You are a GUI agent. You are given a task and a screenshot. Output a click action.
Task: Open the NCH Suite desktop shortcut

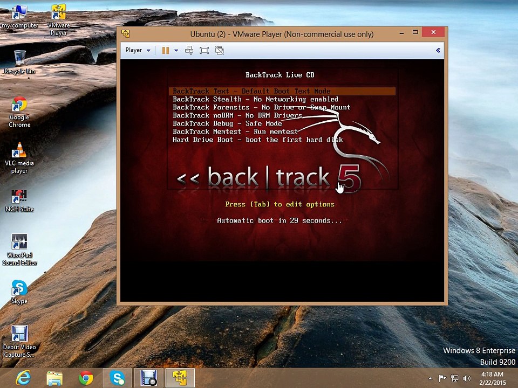pos(19,200)
